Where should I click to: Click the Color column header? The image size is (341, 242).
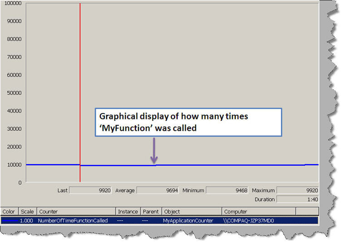tap(10, 212)
